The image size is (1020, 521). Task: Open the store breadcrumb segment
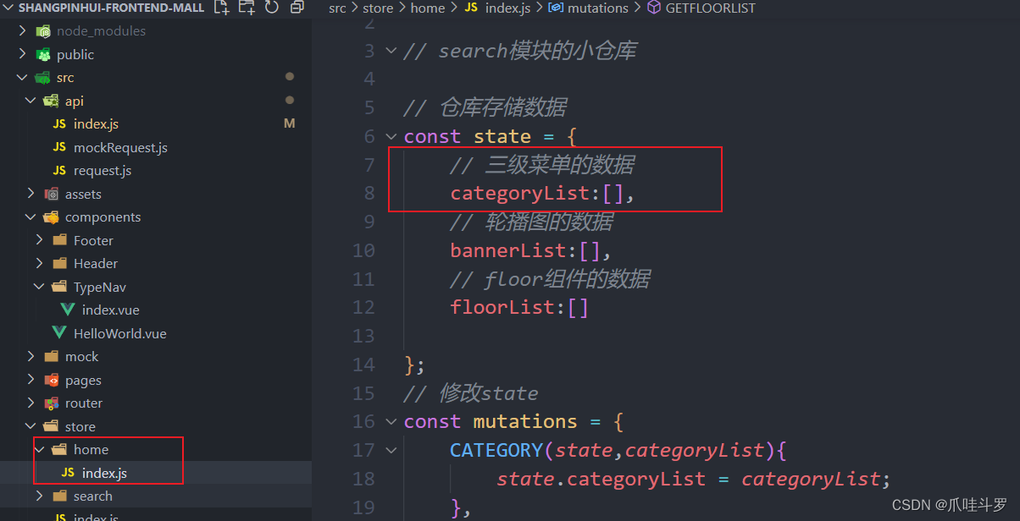pos(378,8)
